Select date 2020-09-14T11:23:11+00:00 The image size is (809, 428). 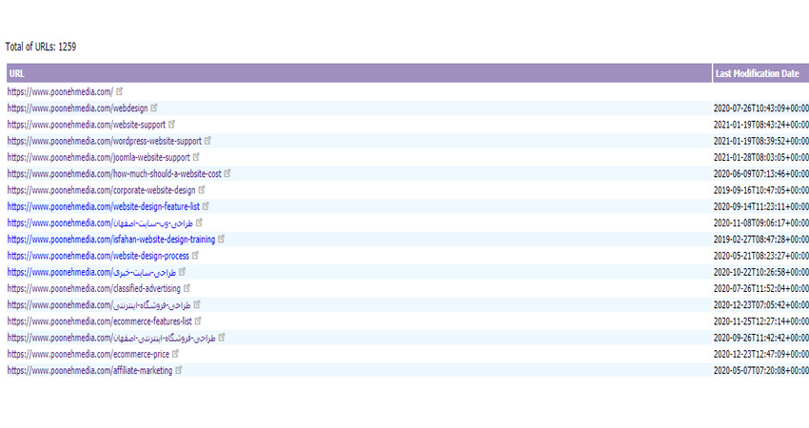(x=761, y=206)
